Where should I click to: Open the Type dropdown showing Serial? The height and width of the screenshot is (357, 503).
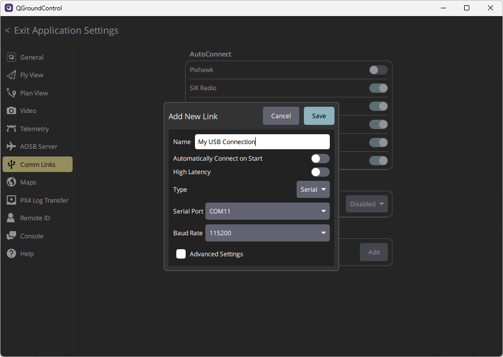click(x=313, y=190)
